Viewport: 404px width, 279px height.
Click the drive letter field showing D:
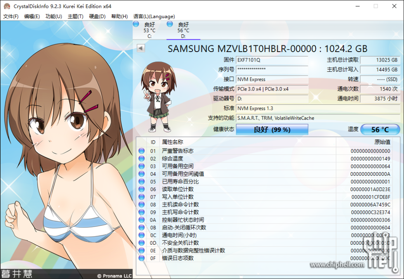coord(272,99)
